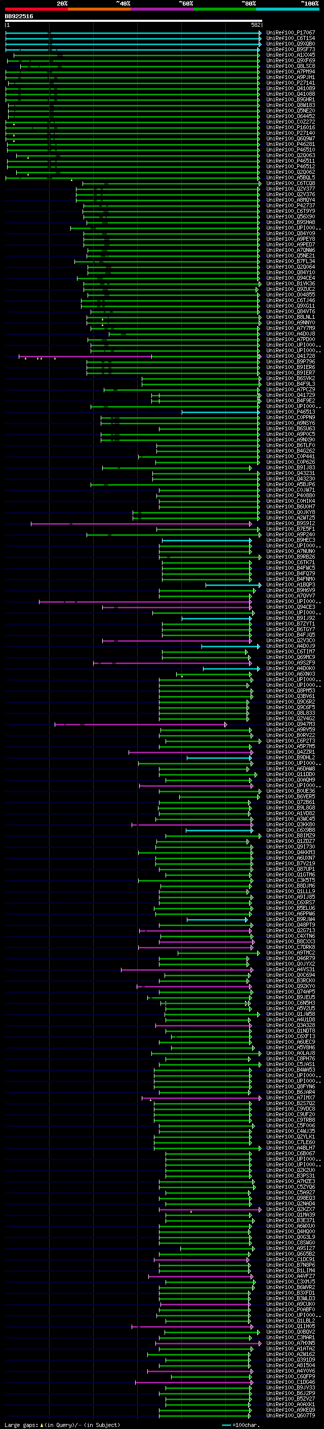
Task: Click the UniRef100_Q94CE3 label
Action: (x=290, y=607)
